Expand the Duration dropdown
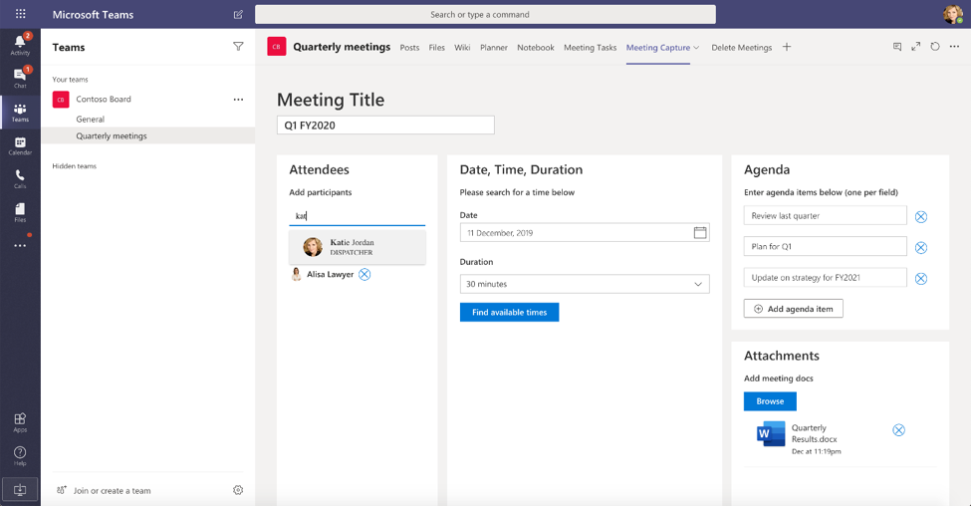Image resolution: width=971 pixels, height=506 pixels. [698, 284]
